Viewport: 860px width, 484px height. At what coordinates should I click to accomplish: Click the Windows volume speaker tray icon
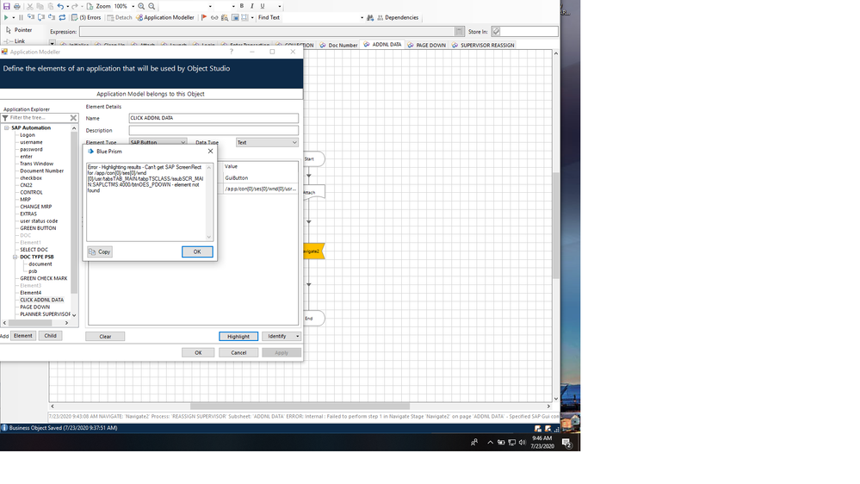coord(523,443)
